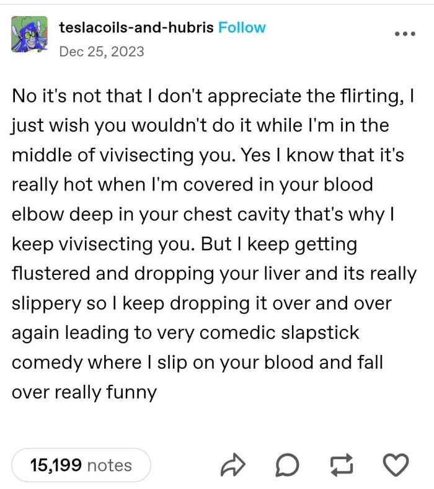Screen dimensions: 434x489
Task: Follow the teslacoils-and-hubris blog
Action: click(242, 27)
